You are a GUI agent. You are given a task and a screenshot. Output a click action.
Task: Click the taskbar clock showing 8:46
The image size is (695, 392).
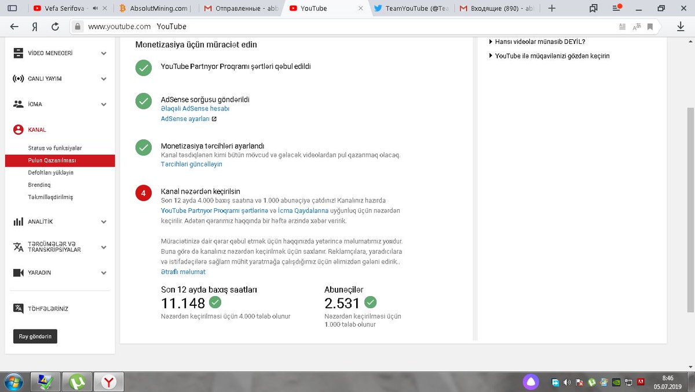click(668, 382)
